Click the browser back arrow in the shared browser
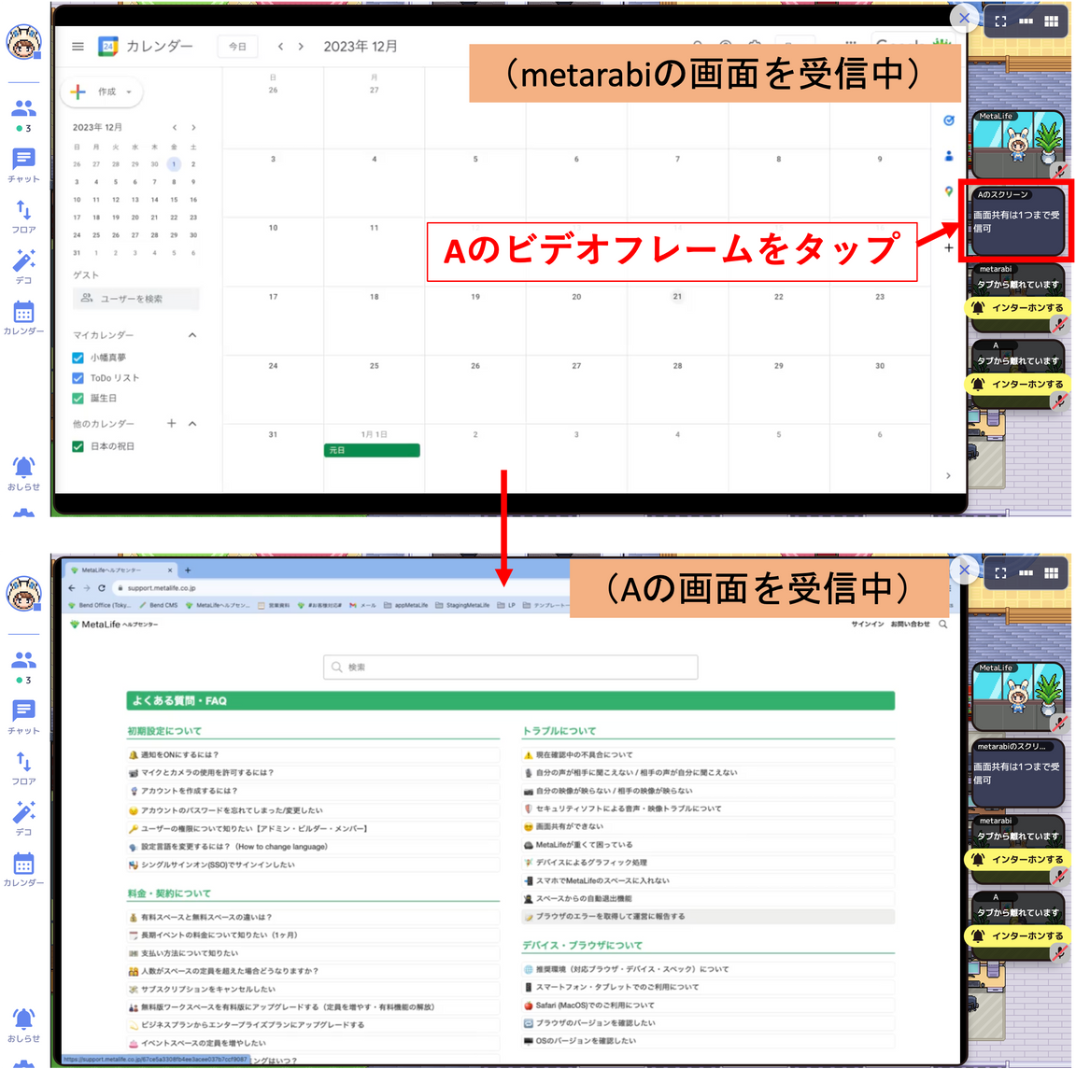This screenshot has width=1076, height=1069. (x=72, y=588)
